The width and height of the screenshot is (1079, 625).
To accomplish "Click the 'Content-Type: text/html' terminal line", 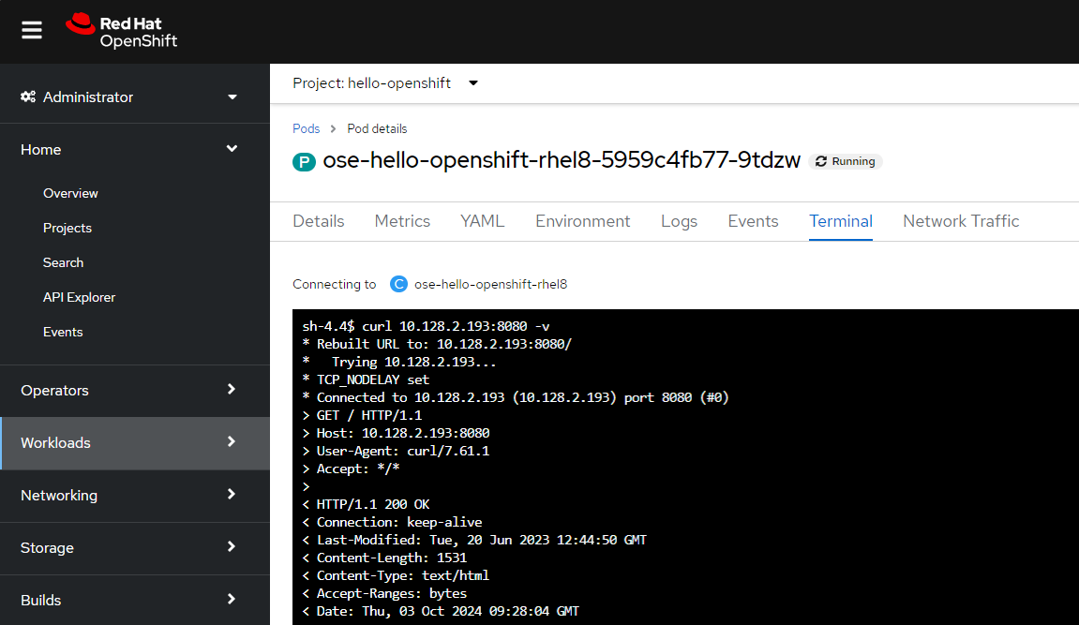I will (396, 575).
